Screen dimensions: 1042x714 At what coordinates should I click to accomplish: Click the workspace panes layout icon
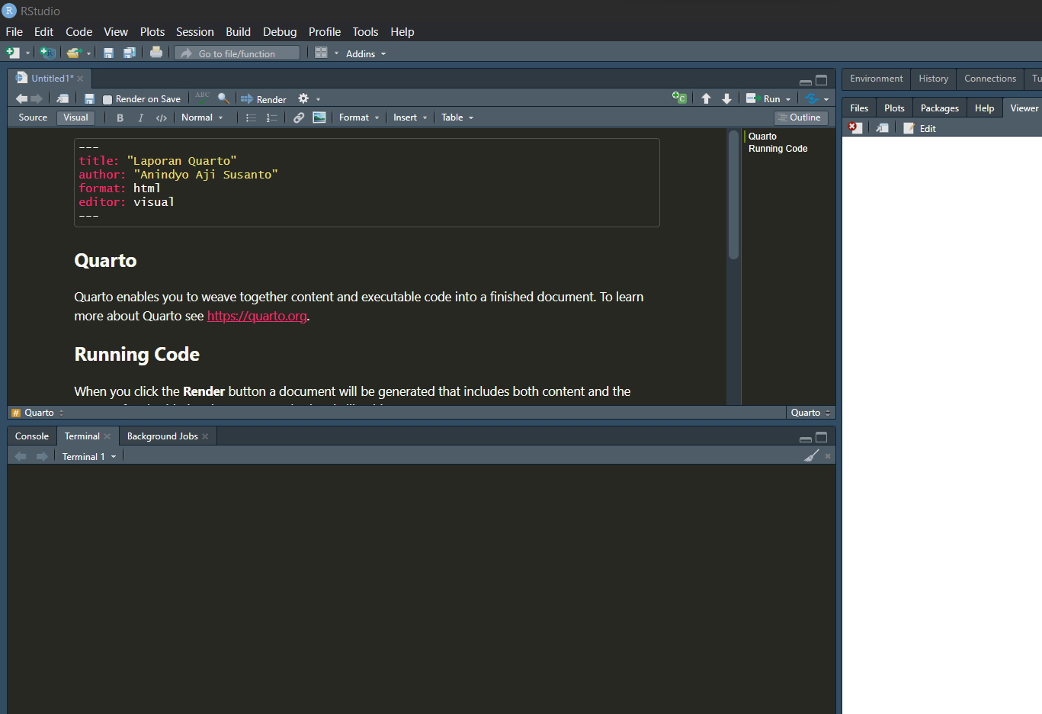tap(321, 53)
